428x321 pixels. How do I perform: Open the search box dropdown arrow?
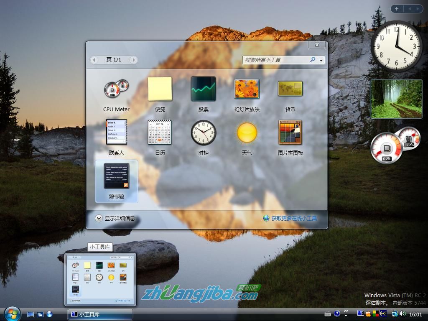pyautogui.click(x=321, y=60)
